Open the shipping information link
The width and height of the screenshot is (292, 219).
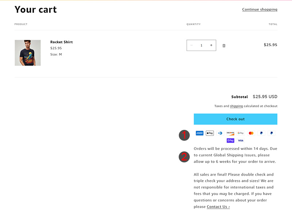[x=237, y=106]
